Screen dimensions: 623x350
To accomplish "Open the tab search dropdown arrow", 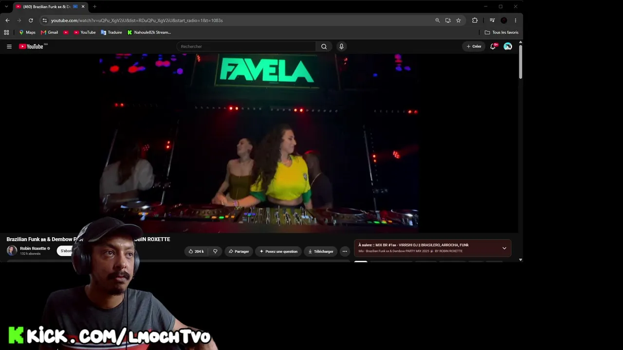I will (6, 7).
